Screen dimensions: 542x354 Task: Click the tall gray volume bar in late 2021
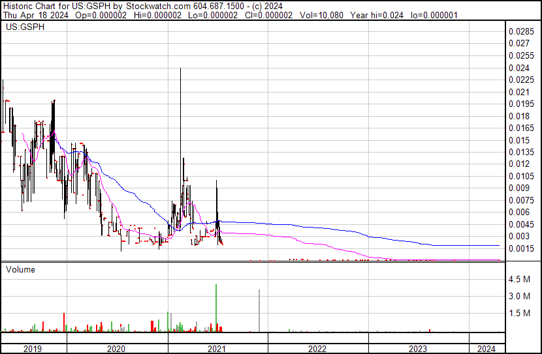pos(259,310)
